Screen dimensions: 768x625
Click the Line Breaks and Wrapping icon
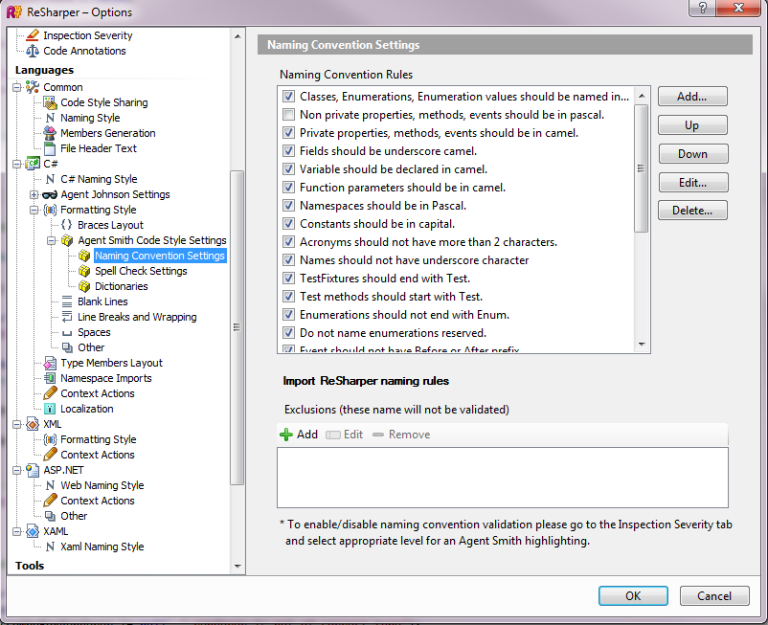(x=67, y=317)
